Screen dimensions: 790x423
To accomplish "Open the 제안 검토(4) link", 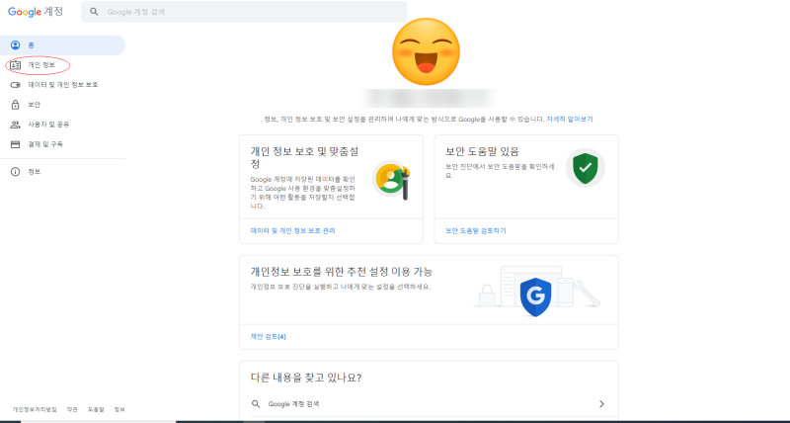I will click(268, 337).
